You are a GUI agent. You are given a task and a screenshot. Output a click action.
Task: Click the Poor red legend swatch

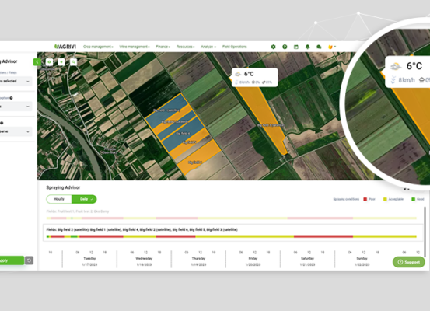click(365, 199)
